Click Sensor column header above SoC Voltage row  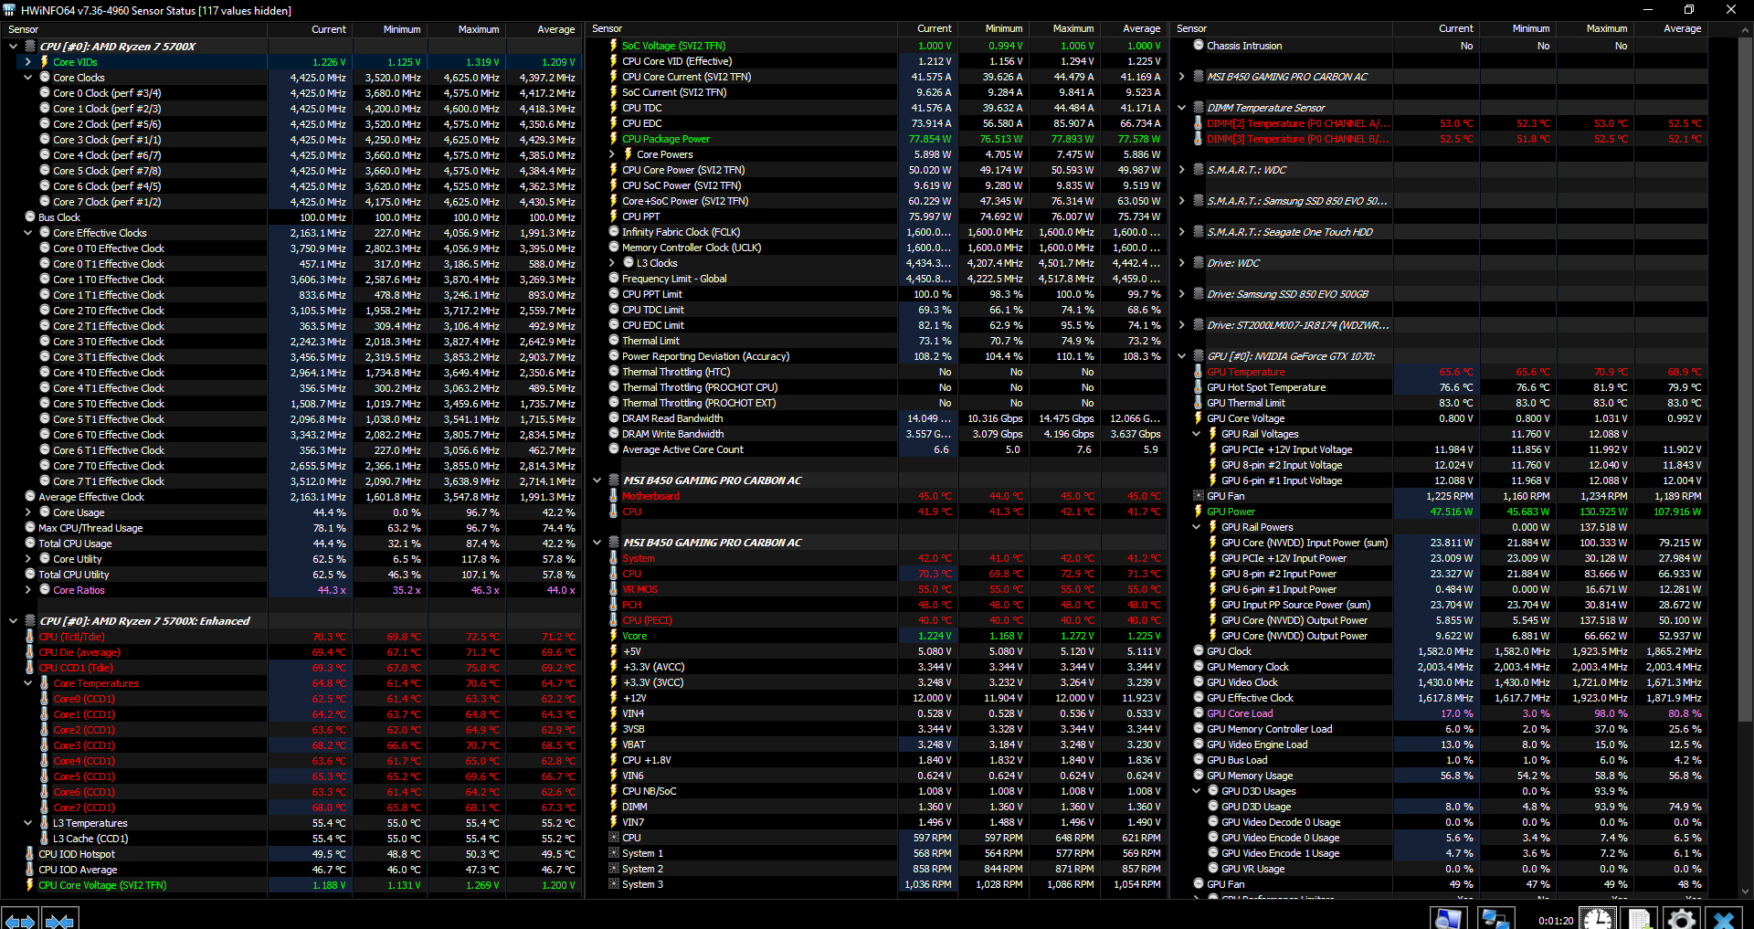[743, 29]
